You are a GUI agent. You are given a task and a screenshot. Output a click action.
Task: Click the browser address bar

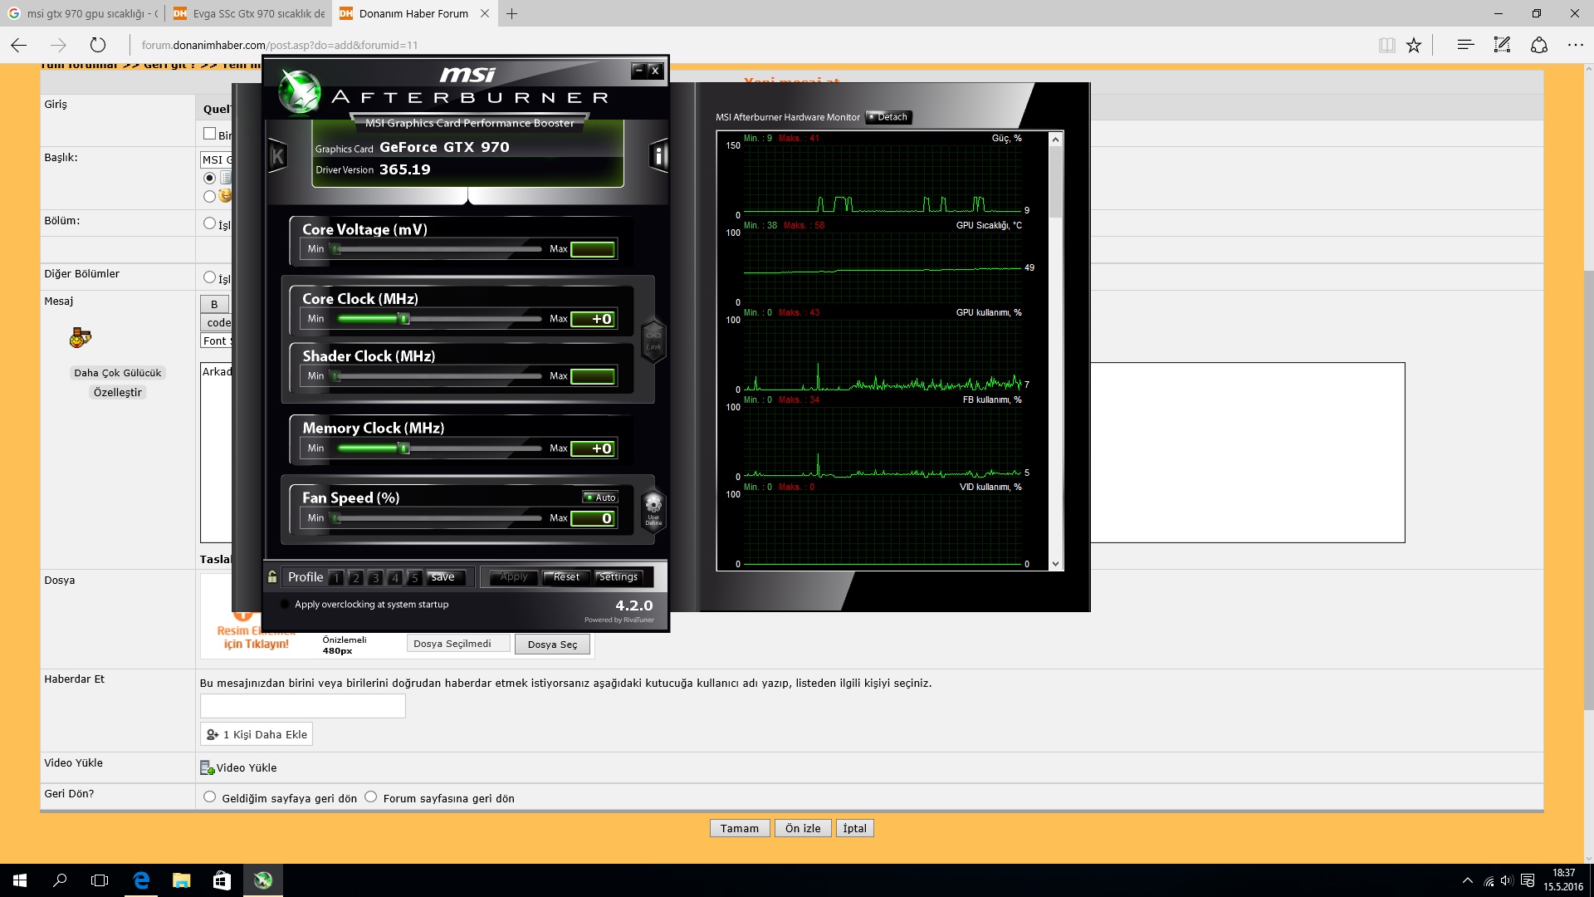[747, 45]
